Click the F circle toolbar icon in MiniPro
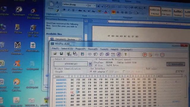Screen dimensions: 190x107 pos(96,54)
